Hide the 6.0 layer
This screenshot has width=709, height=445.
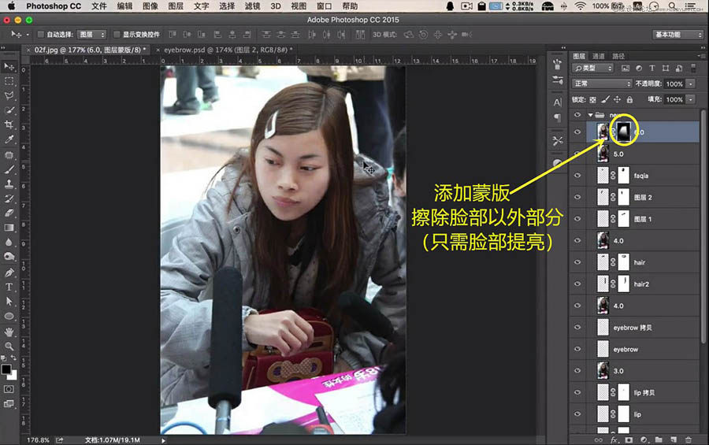[x=577, y=132]
